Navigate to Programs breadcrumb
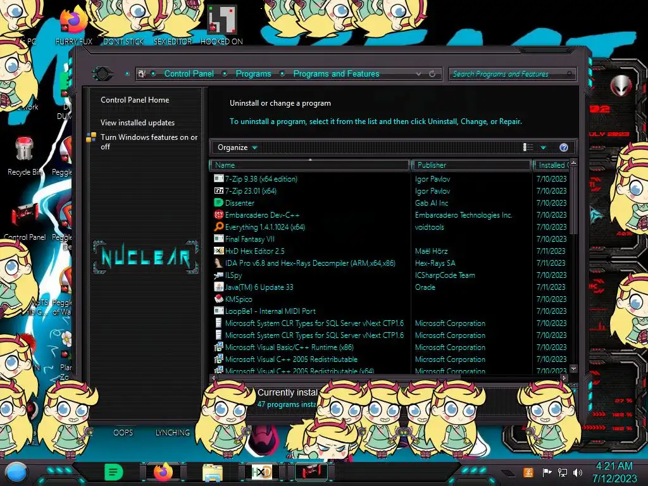648x486 pixels. (253, 73)
